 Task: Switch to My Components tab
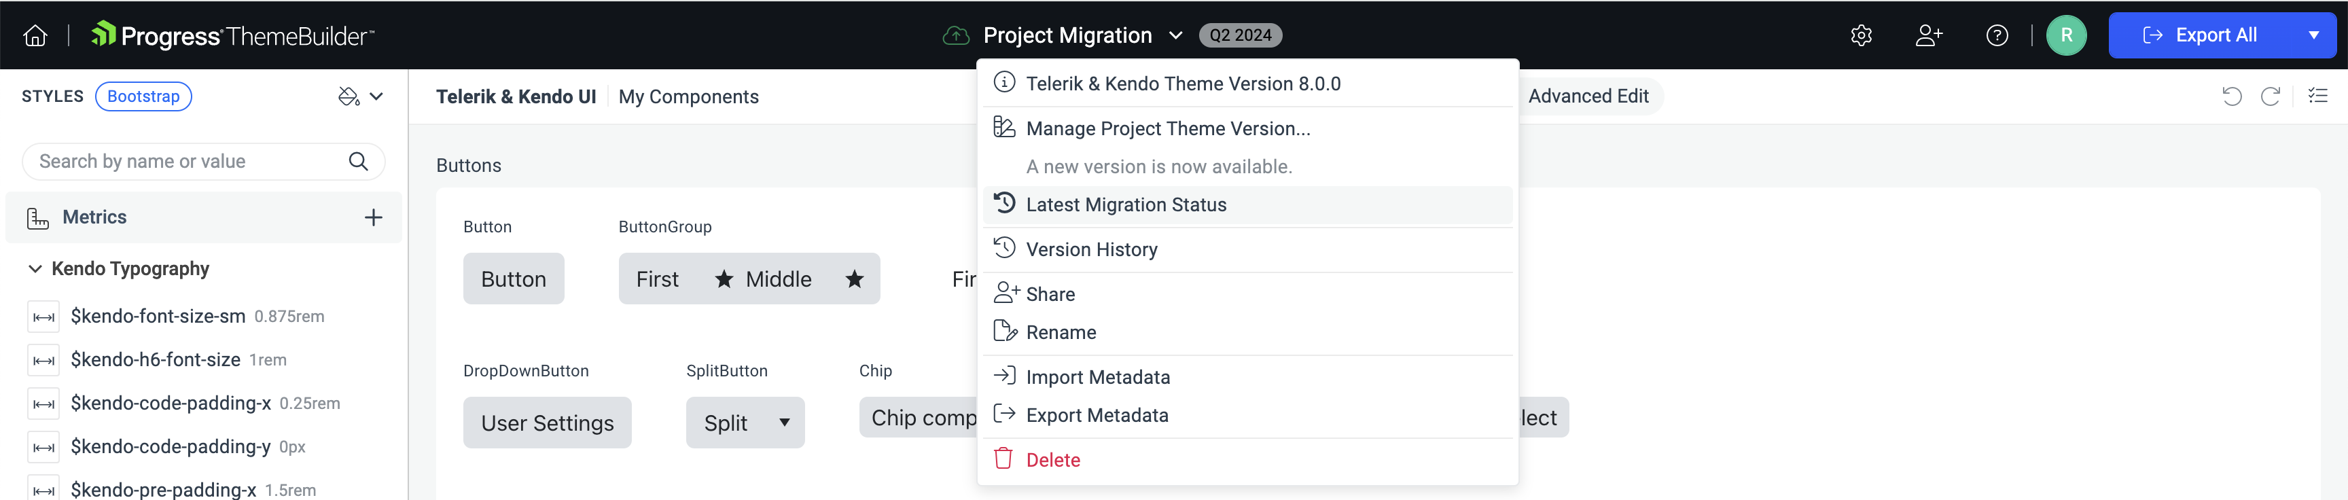(688, 96)
